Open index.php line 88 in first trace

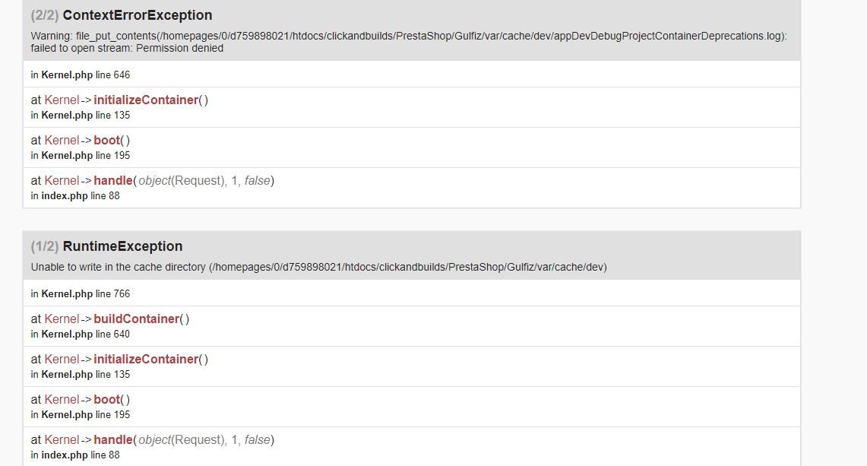pyautogui.click(x=75, y=196)
